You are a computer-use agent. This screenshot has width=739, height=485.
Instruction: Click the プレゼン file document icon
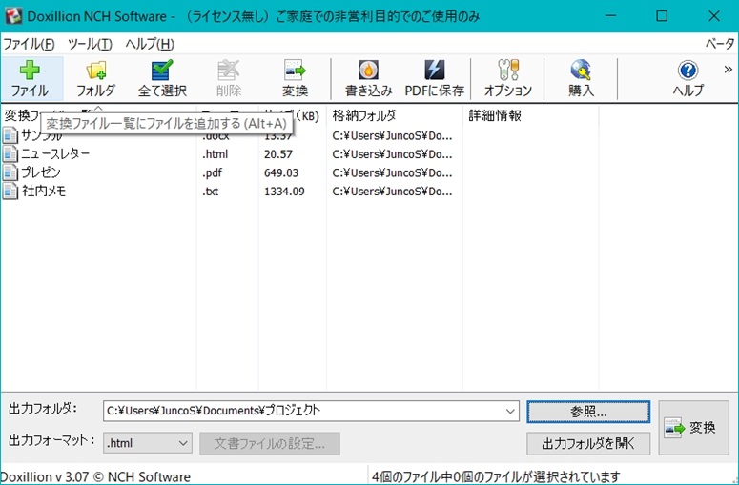point(10,172)
